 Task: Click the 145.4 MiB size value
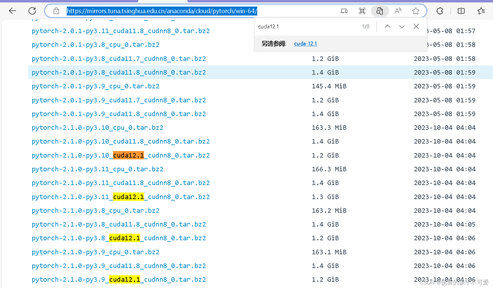329,86
